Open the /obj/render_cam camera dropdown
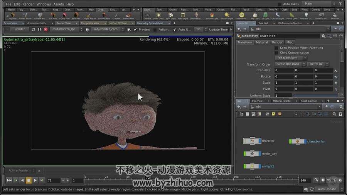The image size is (347, 195). 108,29
